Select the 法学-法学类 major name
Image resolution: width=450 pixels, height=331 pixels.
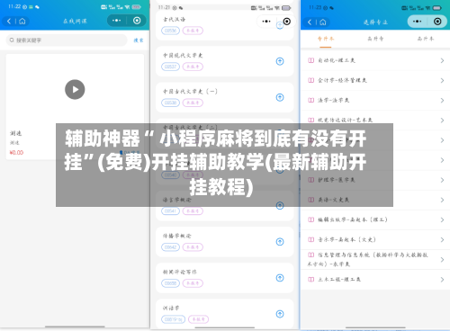click(x=334, y=100)
